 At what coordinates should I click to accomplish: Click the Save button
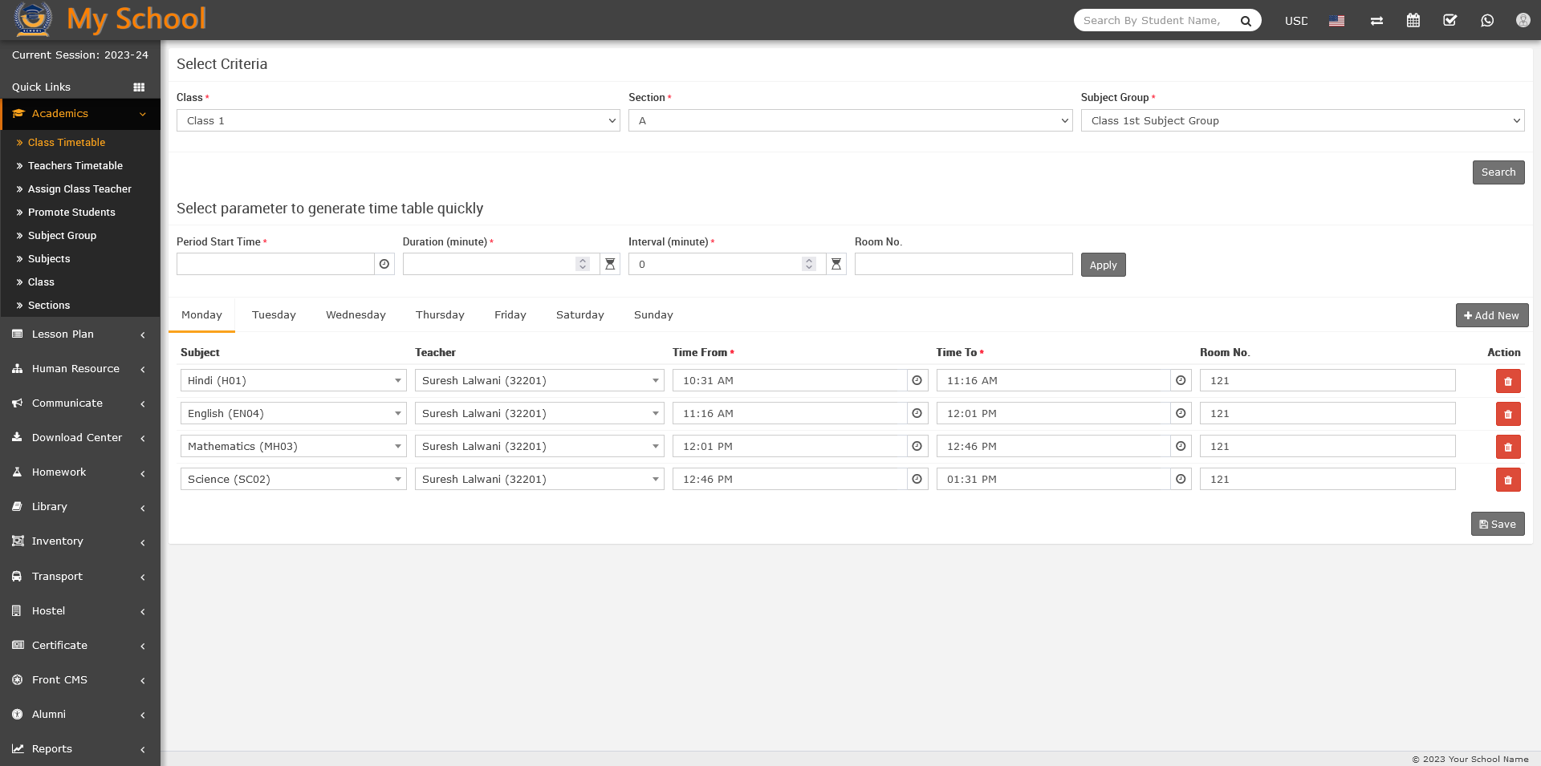tap(1497, 524)
